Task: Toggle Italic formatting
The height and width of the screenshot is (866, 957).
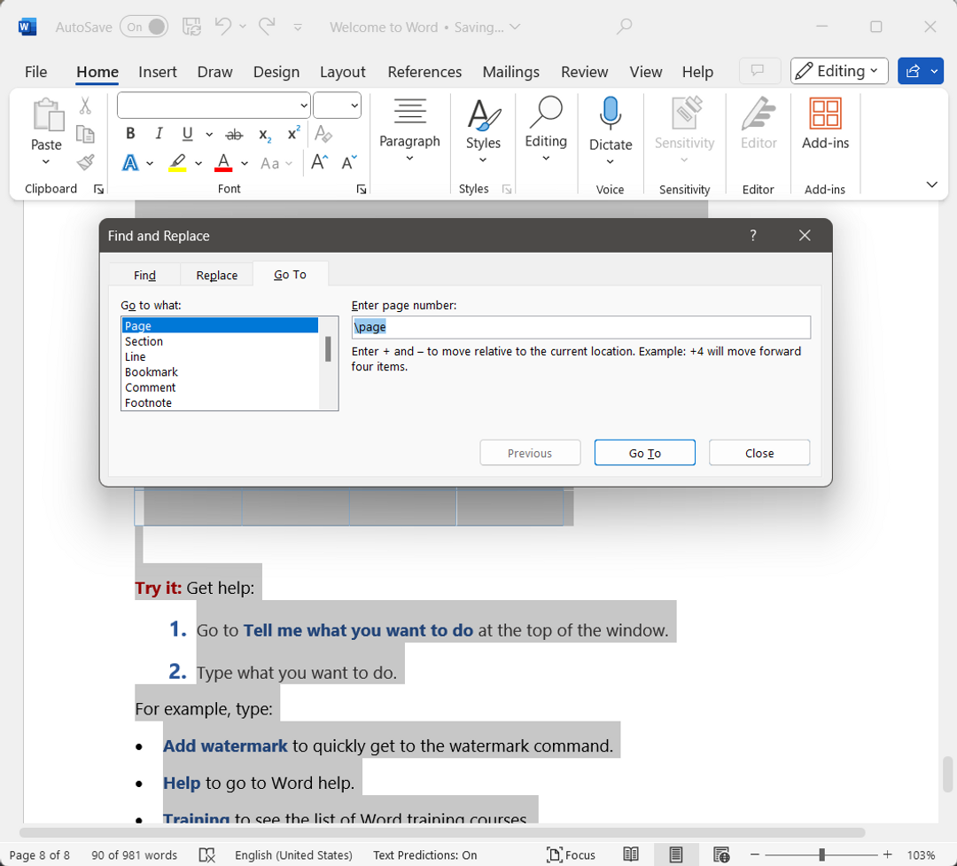Action: (159, 134)
